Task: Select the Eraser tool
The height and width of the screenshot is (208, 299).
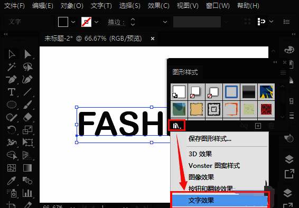Action: click(x=27, y=117)
